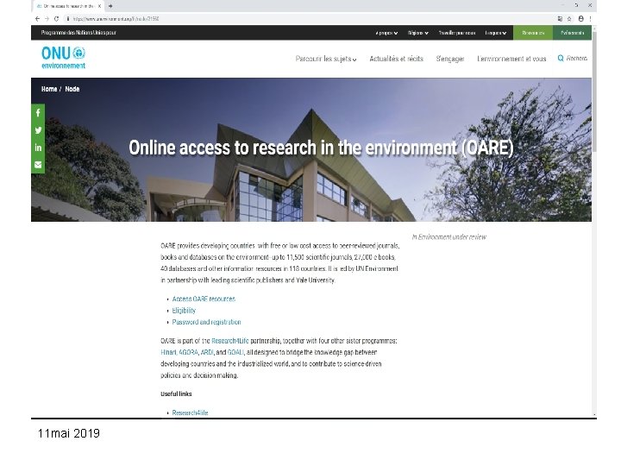Image resolution: width=621 pixels, height=466 pixels.
Task: Click the light green Ressources button
Action: coord(533,33)
